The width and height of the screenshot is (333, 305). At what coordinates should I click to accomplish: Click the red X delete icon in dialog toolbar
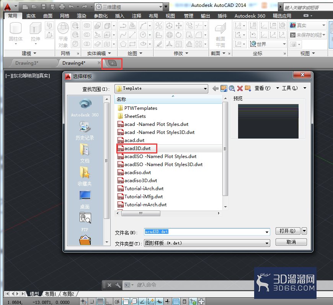click(x=240, y=88)
